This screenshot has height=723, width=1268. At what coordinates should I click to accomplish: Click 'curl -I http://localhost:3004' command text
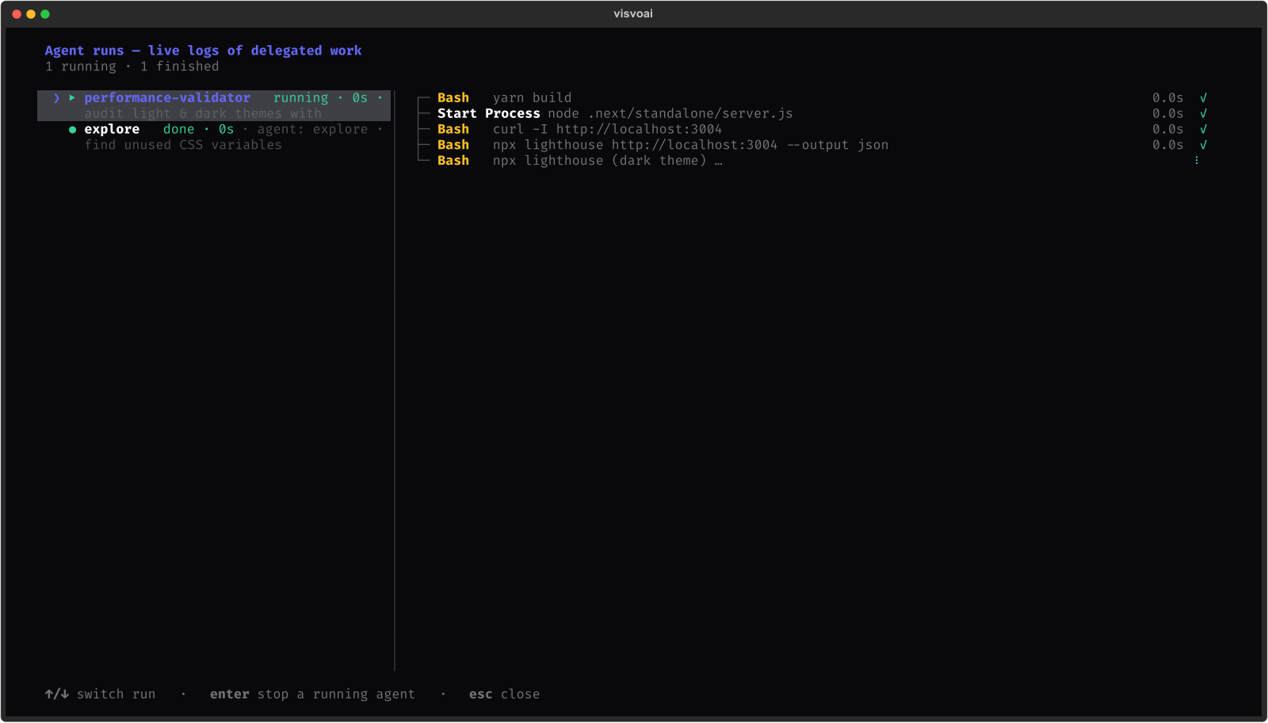(607, 130)
